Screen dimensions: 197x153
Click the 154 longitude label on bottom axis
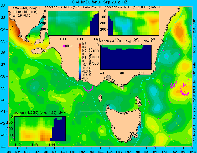click(192, 151)
